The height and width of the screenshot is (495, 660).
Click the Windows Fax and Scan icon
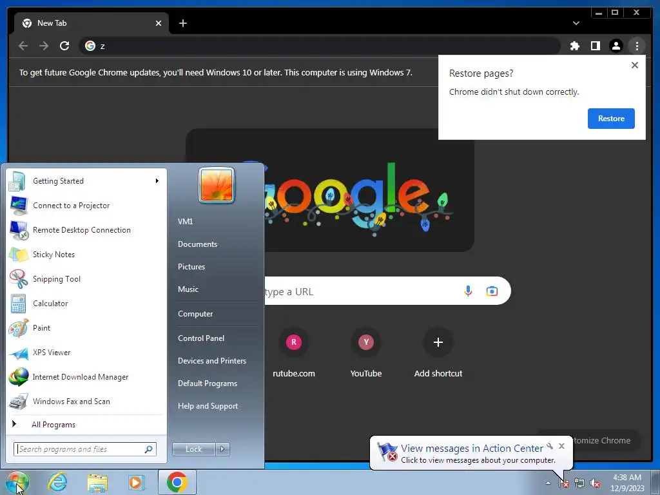(x=18, y=402)
